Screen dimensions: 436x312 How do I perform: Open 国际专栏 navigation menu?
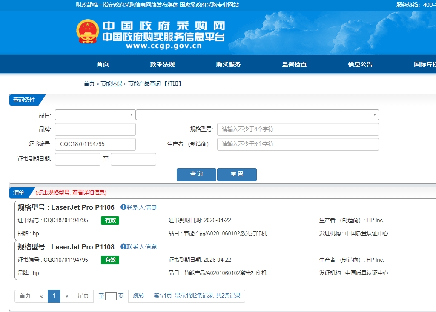425,64
